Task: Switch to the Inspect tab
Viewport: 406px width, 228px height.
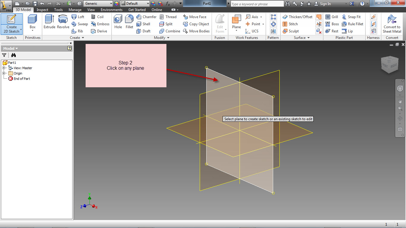Action: point(42,9)
